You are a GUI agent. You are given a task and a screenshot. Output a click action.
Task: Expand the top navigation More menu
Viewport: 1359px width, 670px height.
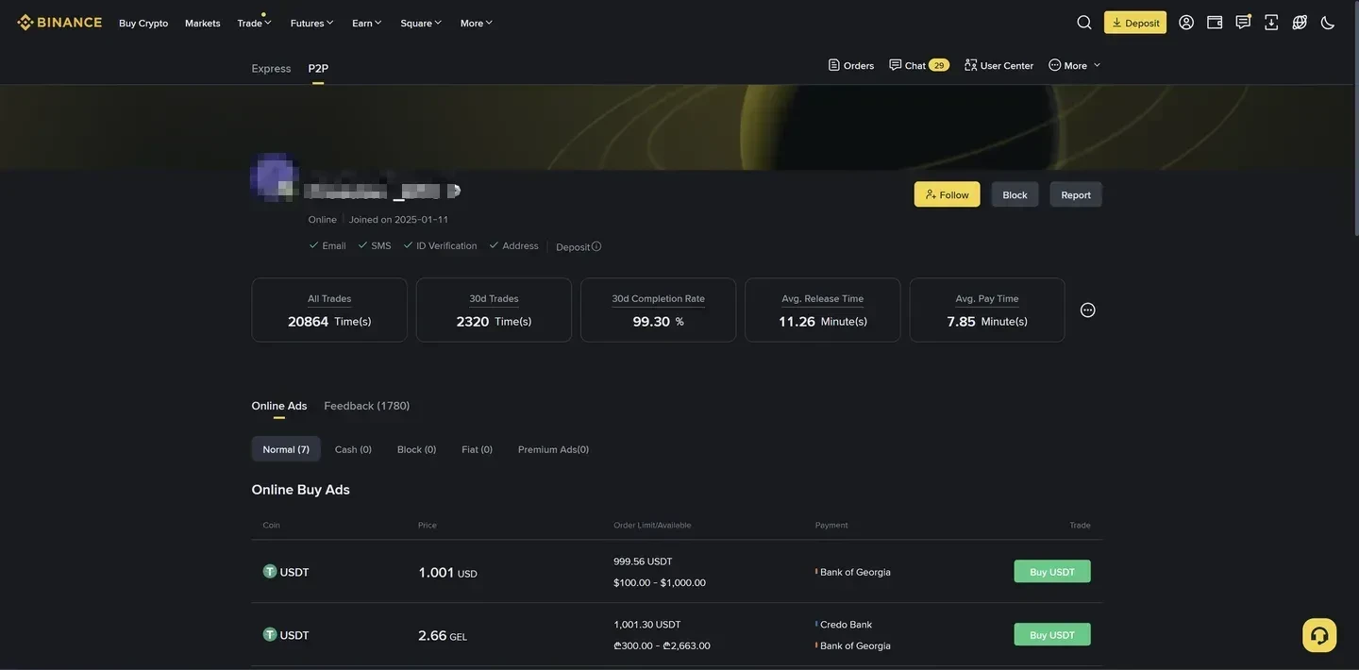pyautogui.click(x=477, y=23)
